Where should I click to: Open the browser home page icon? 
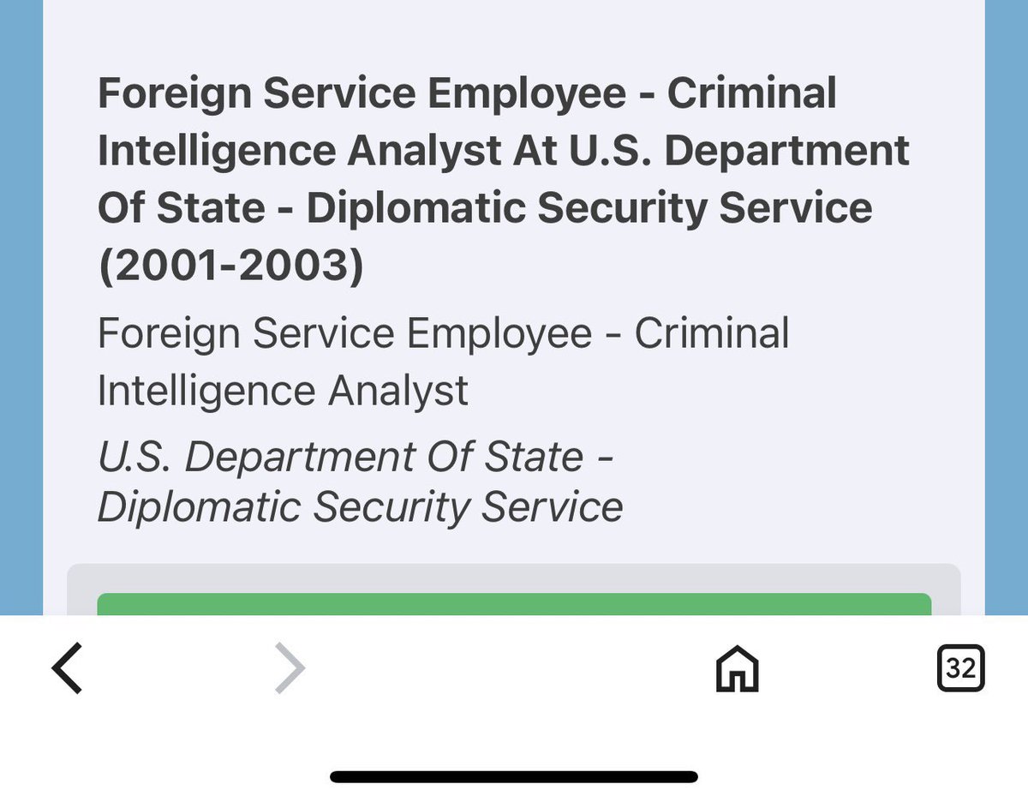(x=737, y=668)
